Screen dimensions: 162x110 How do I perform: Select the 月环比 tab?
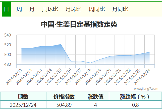coord(73,9)
